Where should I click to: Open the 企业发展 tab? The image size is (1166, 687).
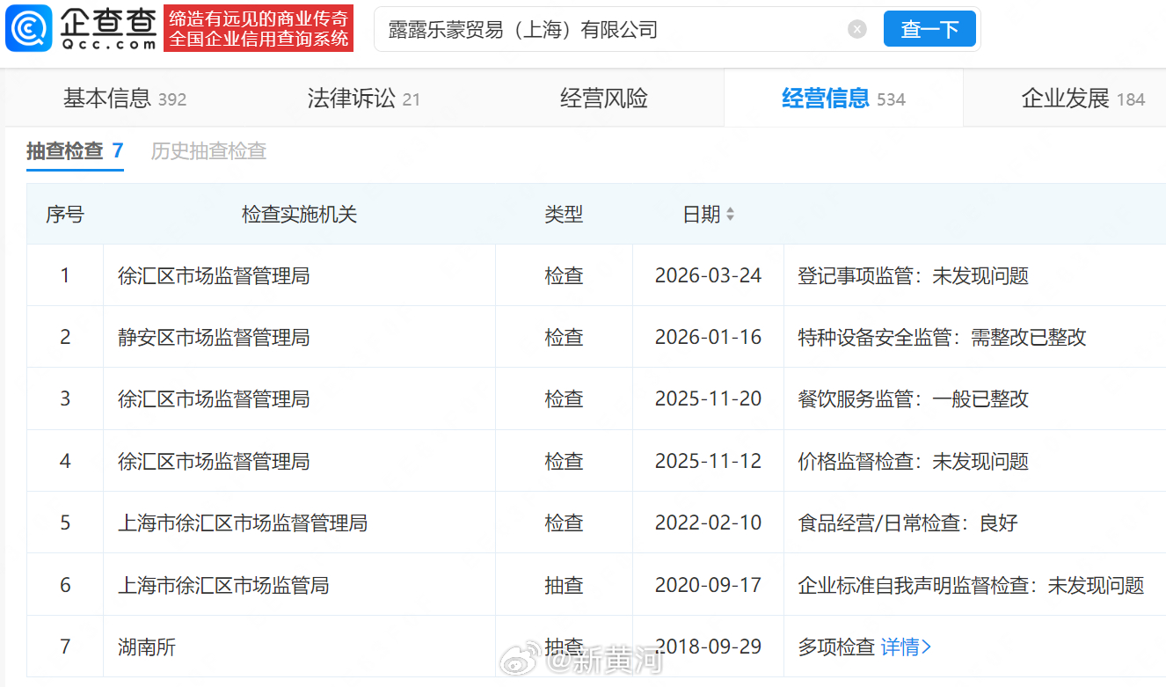tap(1083, 99)
